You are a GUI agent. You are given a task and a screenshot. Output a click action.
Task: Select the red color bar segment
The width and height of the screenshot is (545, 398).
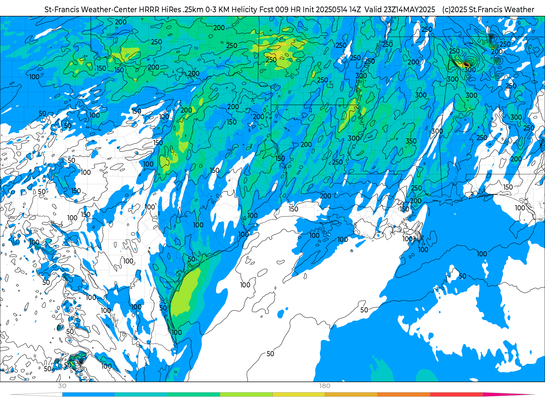(x=456, y=395)
